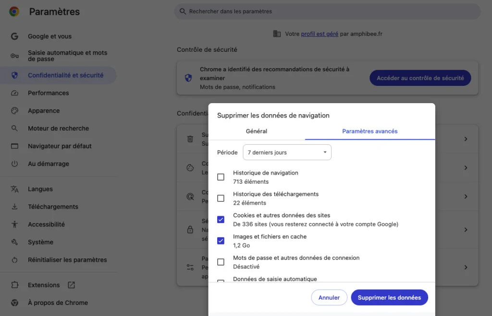Expand the padlock security row chevron
The height and width of the screenshot is (316, 492).
click(466, 230)
